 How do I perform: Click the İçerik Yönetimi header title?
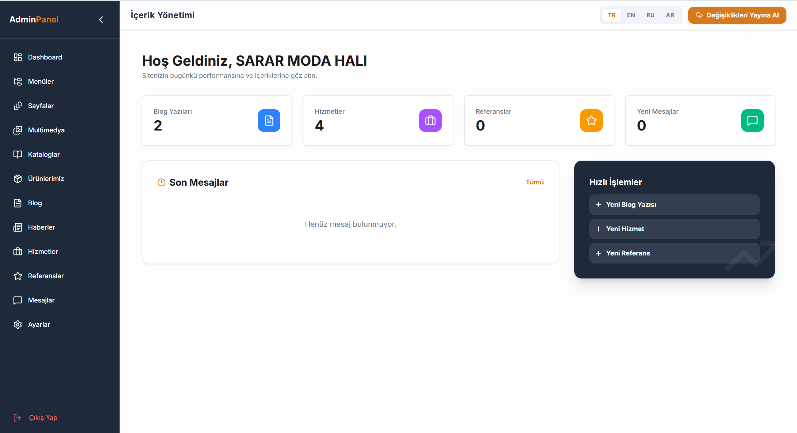163,15
